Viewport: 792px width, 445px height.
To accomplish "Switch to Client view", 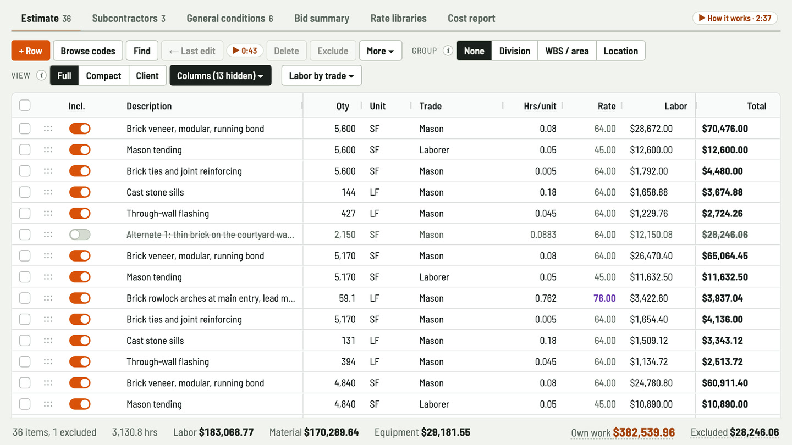I will 147,75.
